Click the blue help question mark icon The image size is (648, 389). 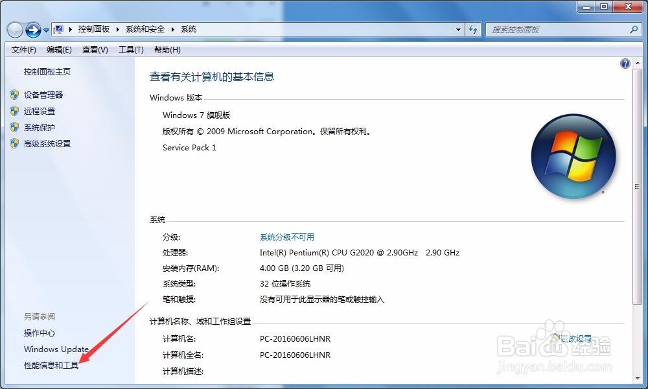[625, 64]
